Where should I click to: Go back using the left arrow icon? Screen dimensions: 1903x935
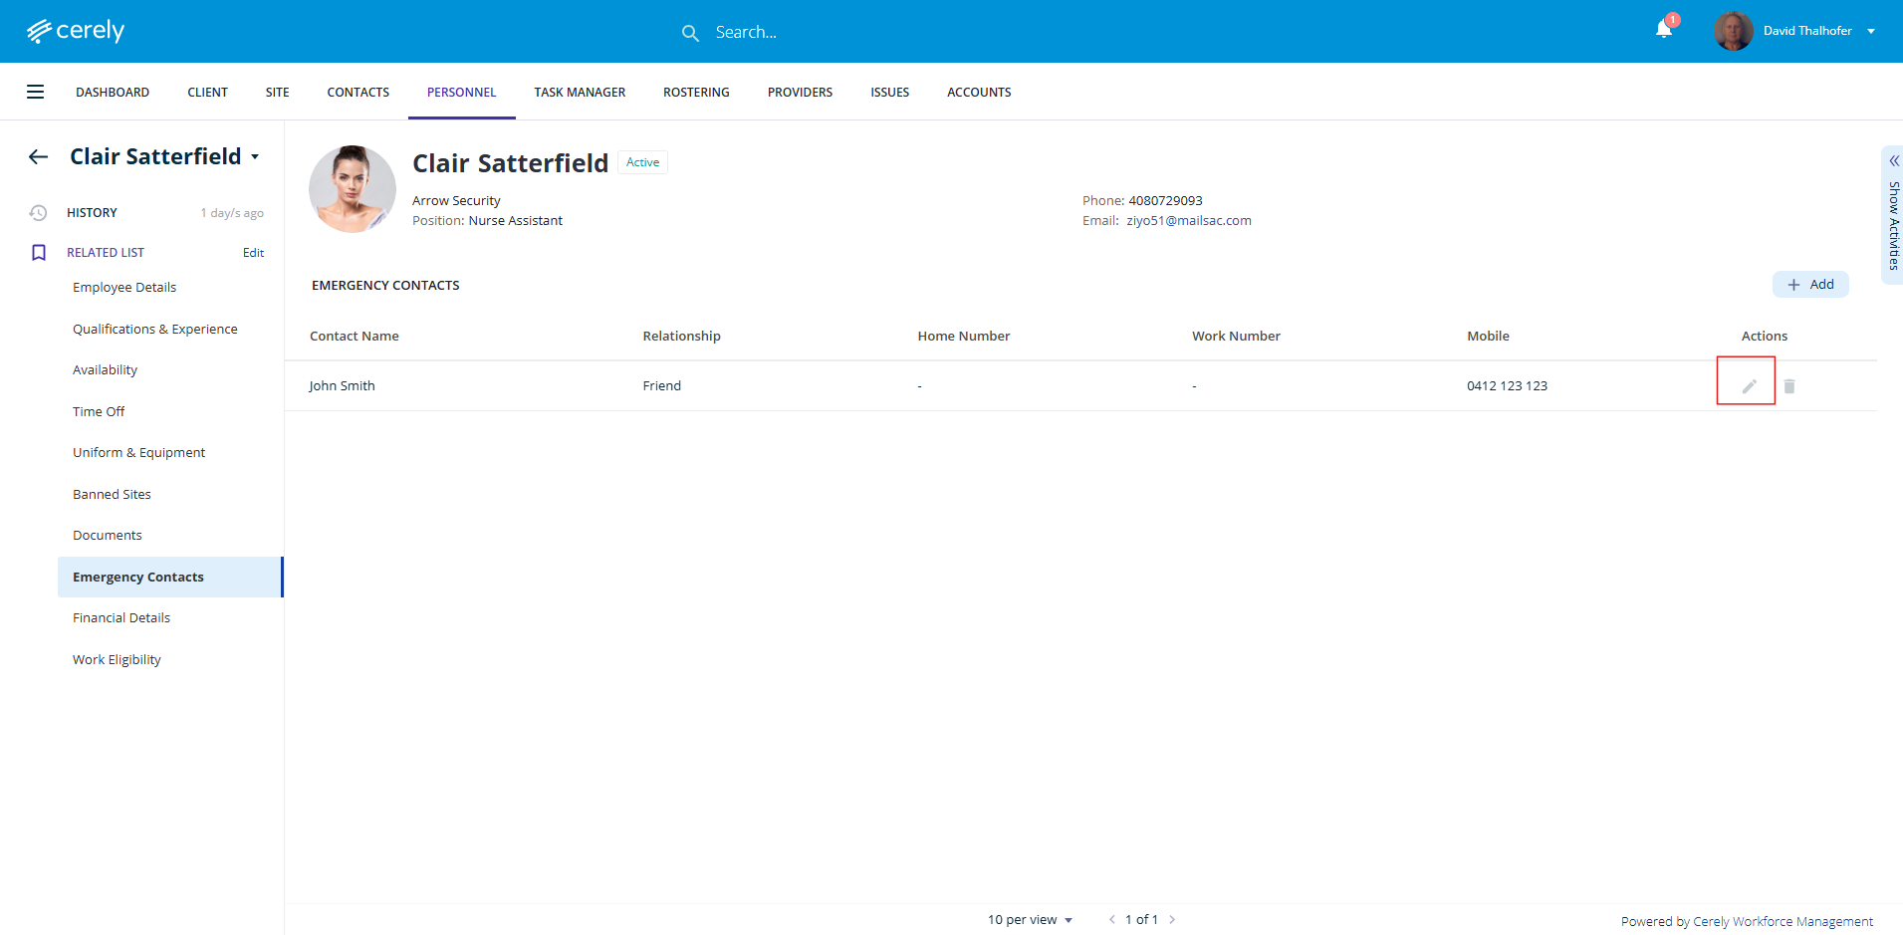click(x=39, y=156)
